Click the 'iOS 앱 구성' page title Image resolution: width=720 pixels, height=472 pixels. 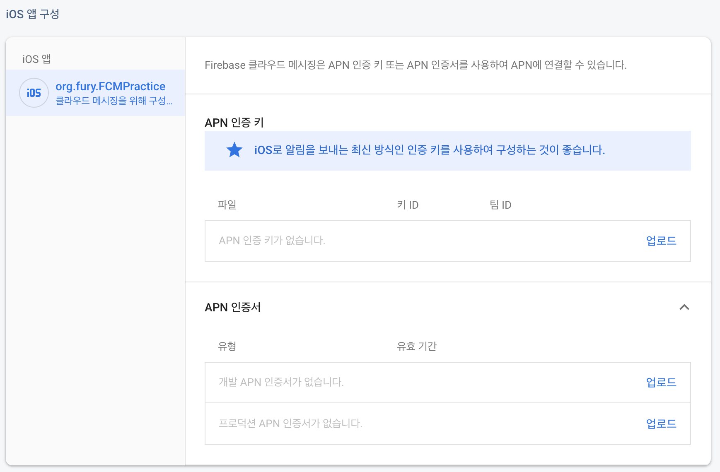[32, 14]
